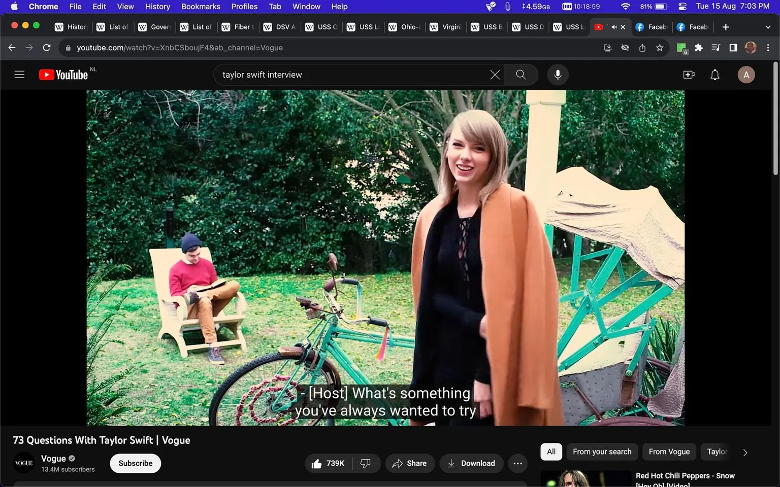
Task: Click the YouTube logo home icon
Action: click(x=63, y=75)
